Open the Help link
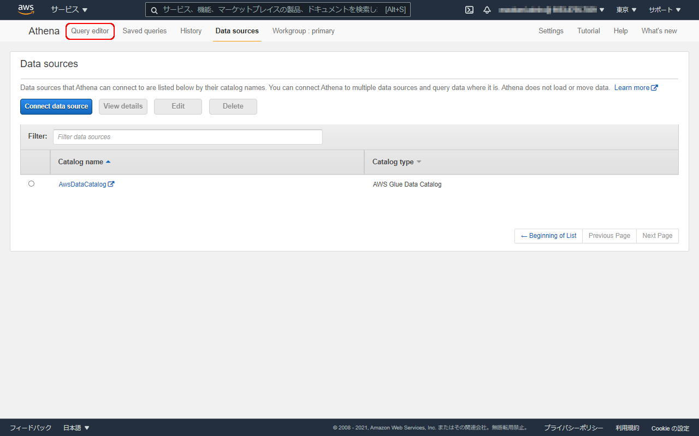Viewport: 699px width, 436px height. pyautogui.click(x=621, y=31)
